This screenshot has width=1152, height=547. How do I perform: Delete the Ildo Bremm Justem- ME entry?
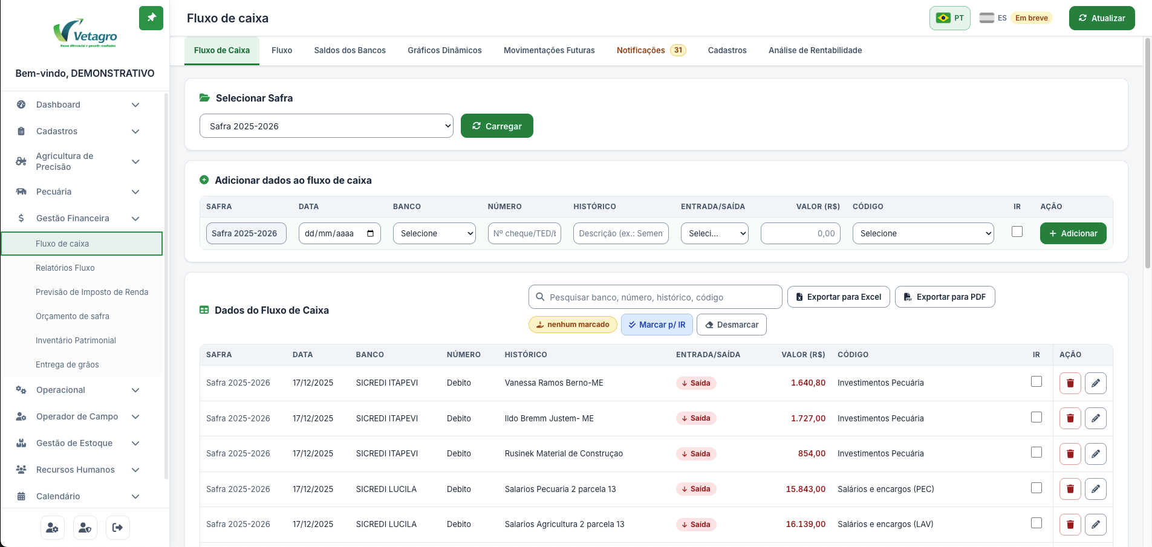tap(1070, 418)
